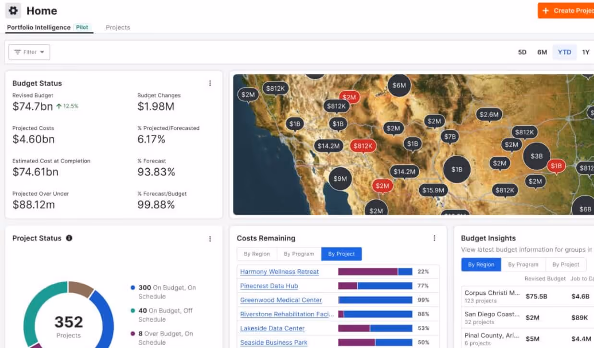Select the 1Y time range
This screenshot has width=594, height=348.
pyautogui.click(x=585, y=52)
